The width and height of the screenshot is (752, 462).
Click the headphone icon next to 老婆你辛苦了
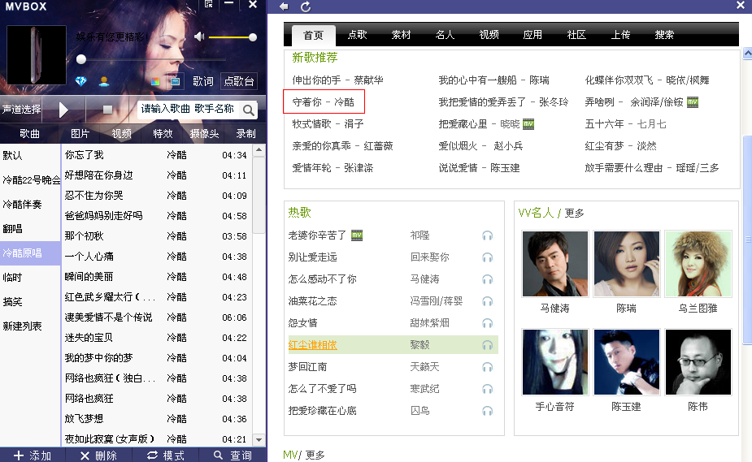coord(487,235)
